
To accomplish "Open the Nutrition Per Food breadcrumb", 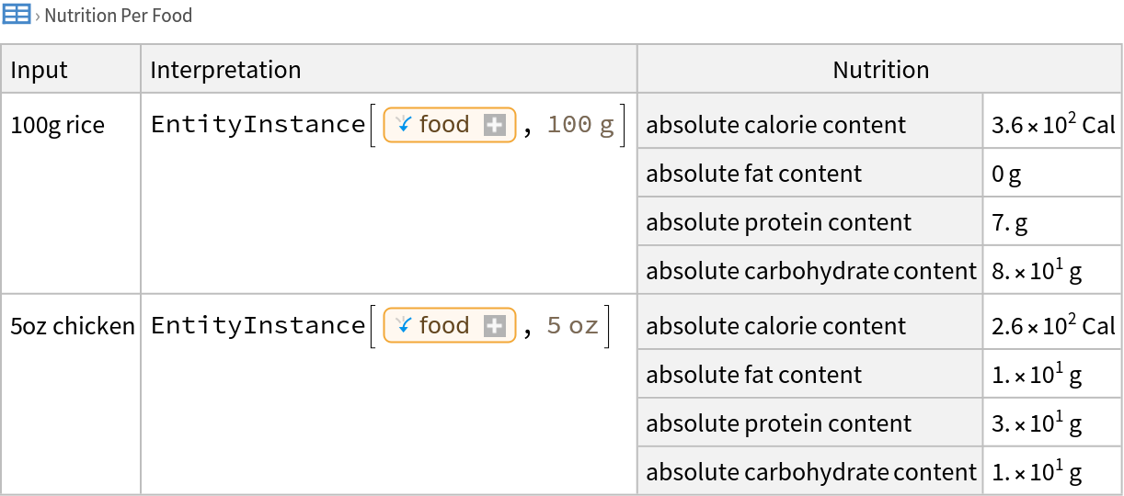I will click(x=118, y=16).
